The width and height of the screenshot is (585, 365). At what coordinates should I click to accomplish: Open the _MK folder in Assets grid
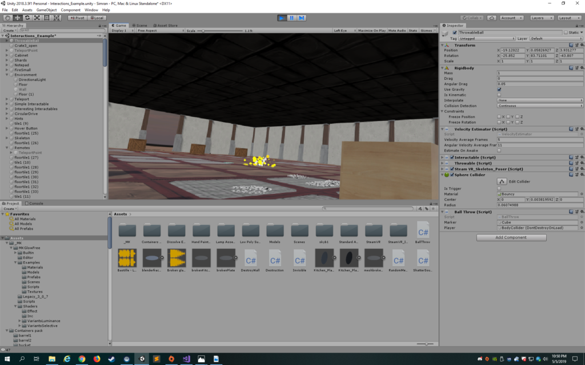[x=127, y=233]
